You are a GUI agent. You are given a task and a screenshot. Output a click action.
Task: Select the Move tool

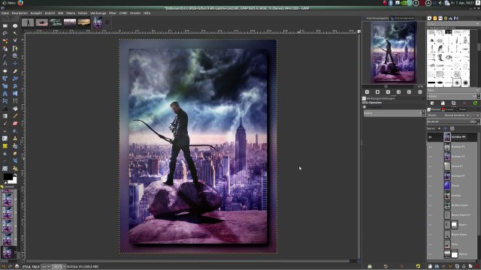[15, 63]
